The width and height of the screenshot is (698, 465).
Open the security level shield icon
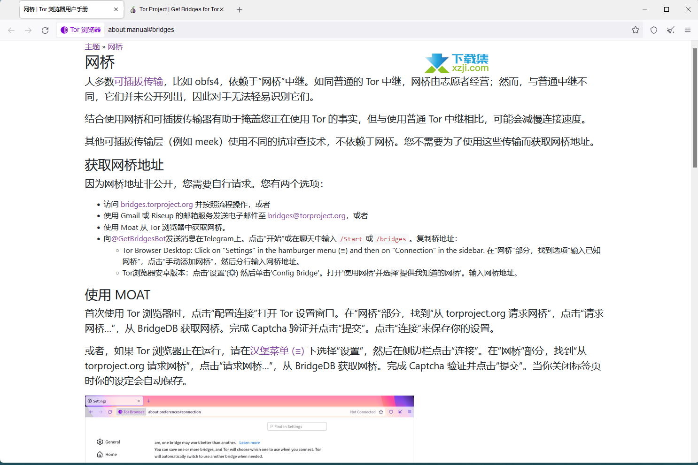pyautogui.click(x=653, y=30)
